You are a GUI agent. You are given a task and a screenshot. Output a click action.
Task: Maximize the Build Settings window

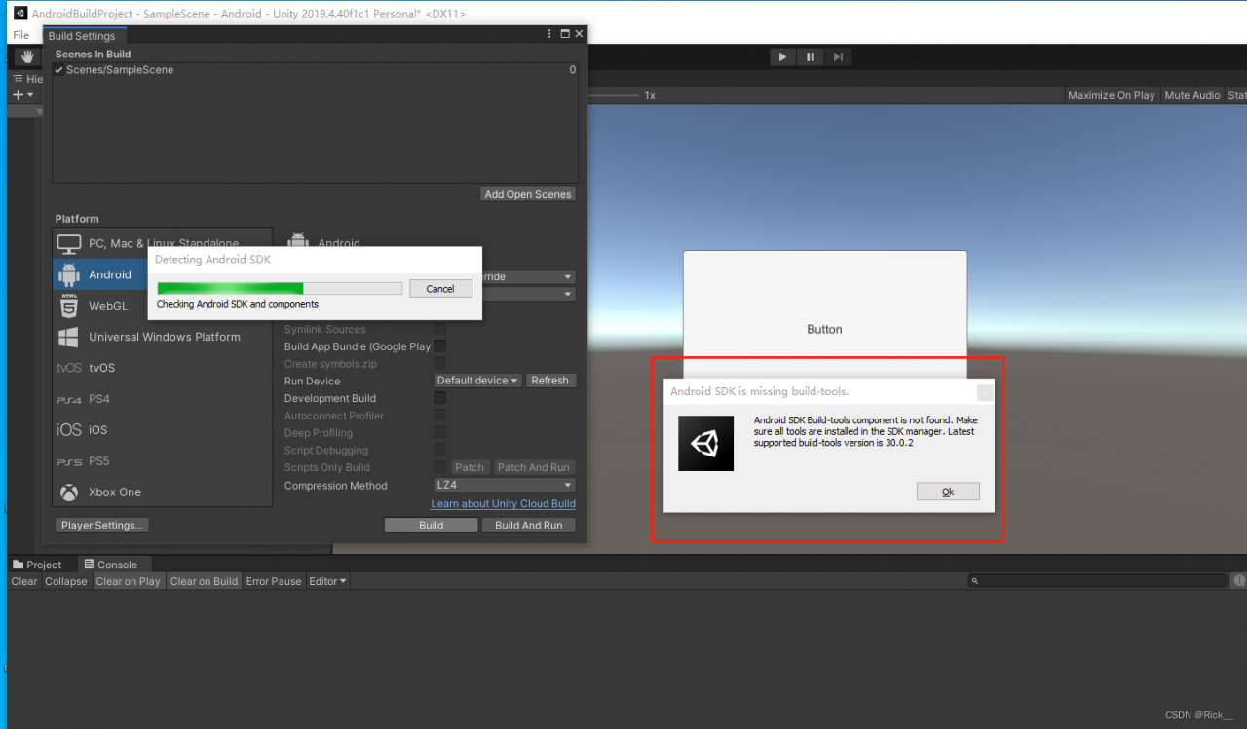coord(564,34)
